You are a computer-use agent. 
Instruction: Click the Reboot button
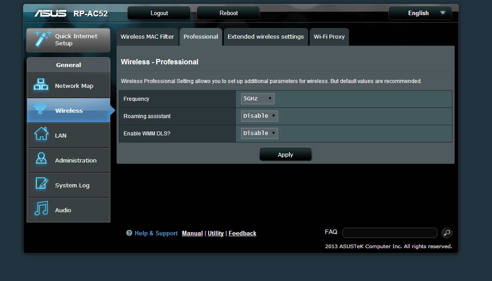click(x=229, y=13)
